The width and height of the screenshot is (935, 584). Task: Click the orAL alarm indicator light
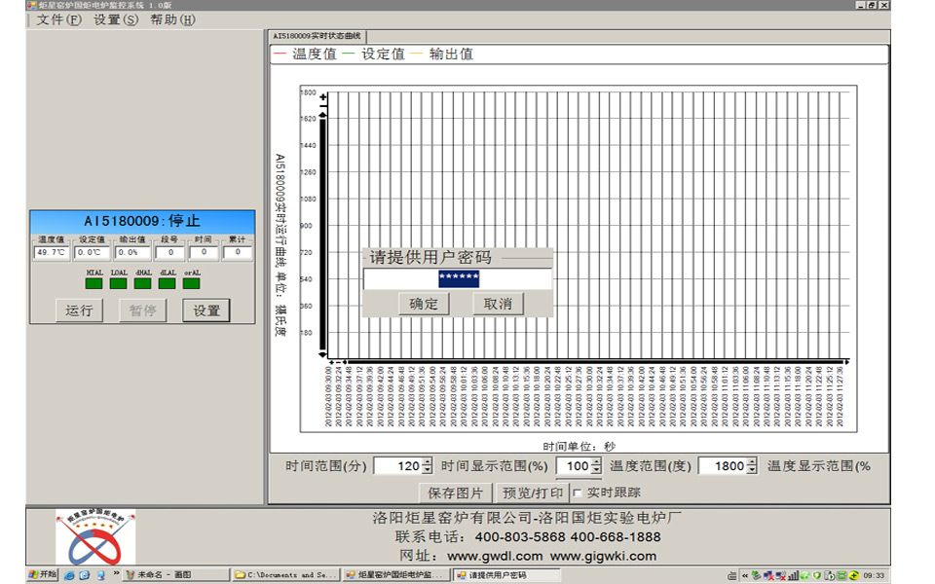tap(192, 284)
